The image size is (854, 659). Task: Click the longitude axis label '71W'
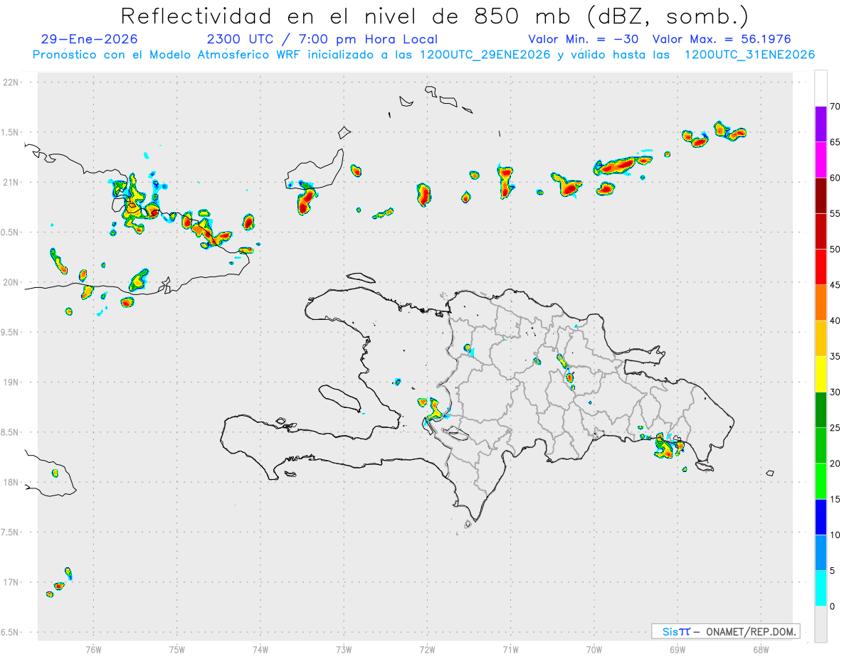click(x=510, y=650)
